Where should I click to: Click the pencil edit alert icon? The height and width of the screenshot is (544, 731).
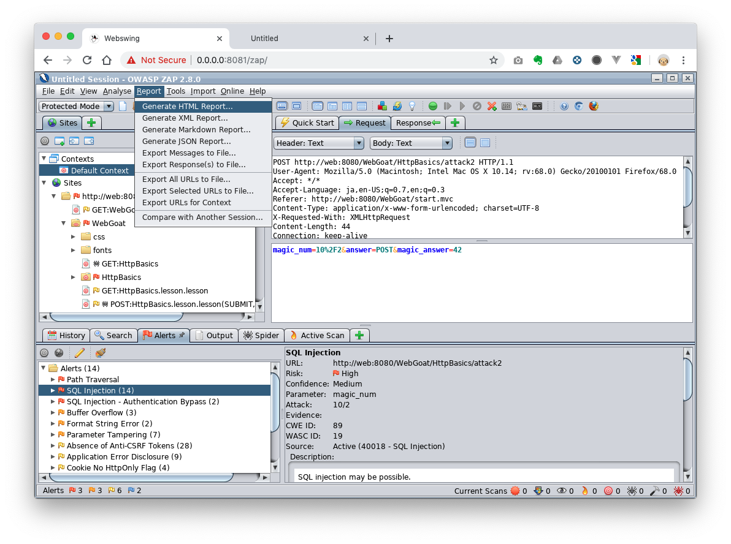[80, 353]
